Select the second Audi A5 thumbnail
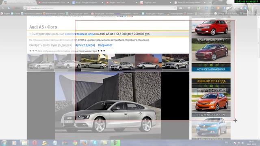Image resolution: width=260 pixels, height=146 pixels. click(x=67, y=62)
